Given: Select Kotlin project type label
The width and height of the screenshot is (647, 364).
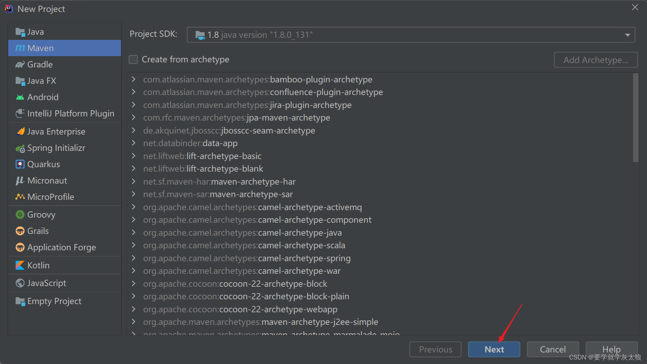Looking at the screenshot, I should click(x=38, y=265).
